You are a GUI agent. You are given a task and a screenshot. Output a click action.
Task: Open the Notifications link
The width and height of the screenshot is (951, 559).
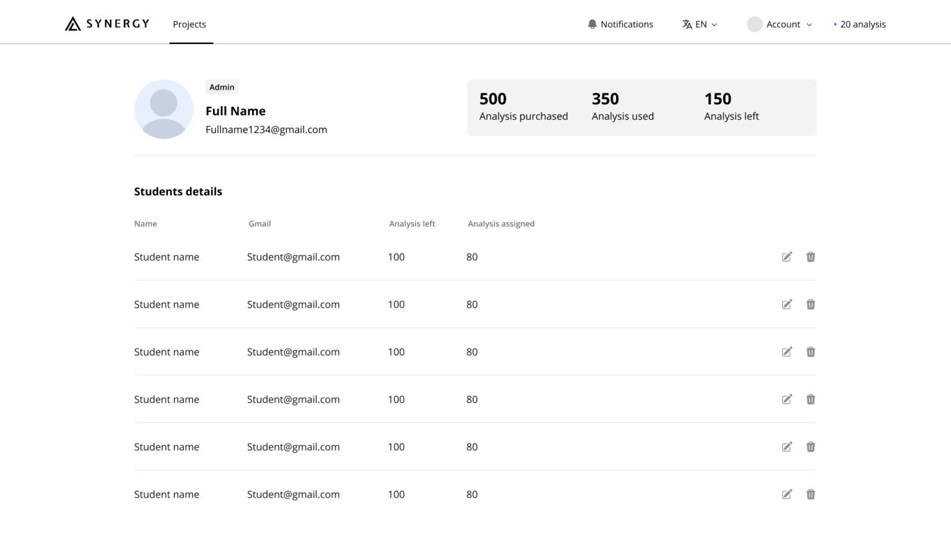(x=627, y=24)
